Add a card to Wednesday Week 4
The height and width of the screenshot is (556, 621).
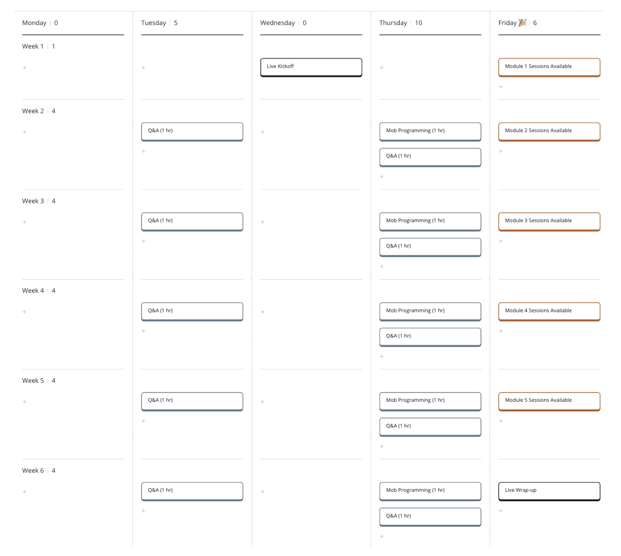coord(262,312)
